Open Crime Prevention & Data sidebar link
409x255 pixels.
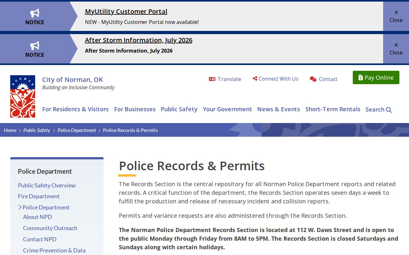[54, 250]
